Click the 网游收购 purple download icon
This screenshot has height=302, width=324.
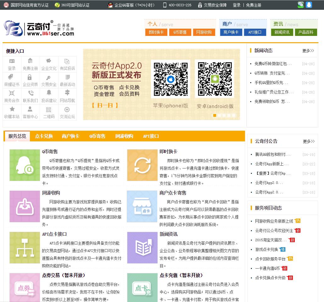pos(25,206)
